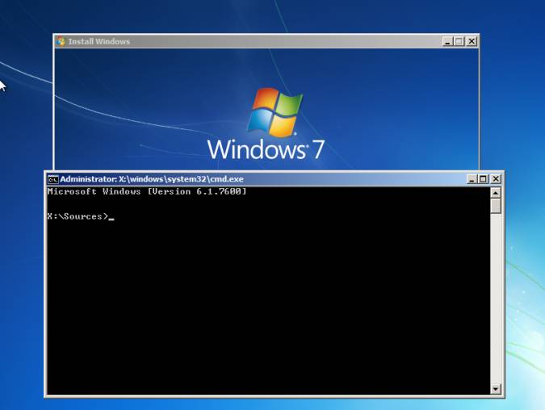Maximize the Administrator cmd.exe window
This screenshot has width=545, height=410.
[483, 179]
